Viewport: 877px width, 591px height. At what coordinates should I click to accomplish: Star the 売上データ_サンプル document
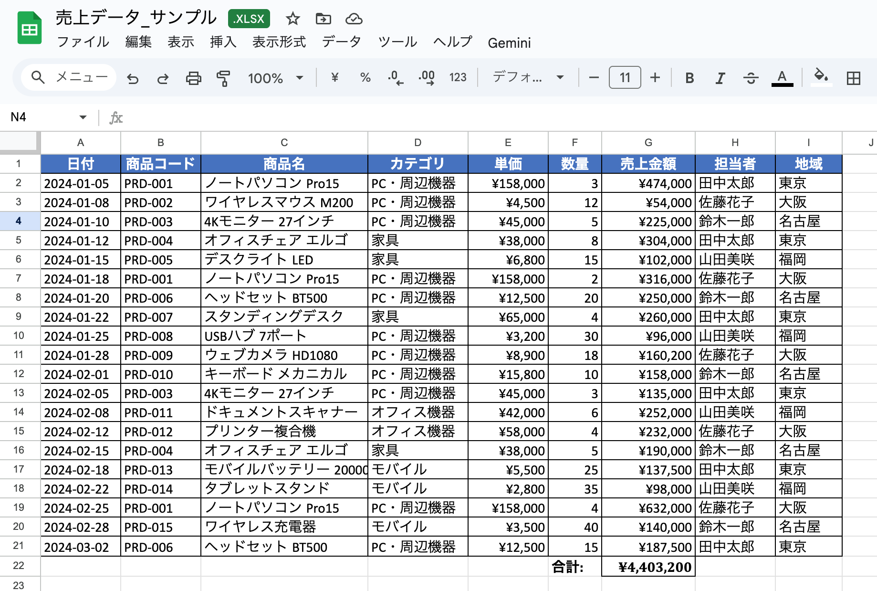(292, 19)
